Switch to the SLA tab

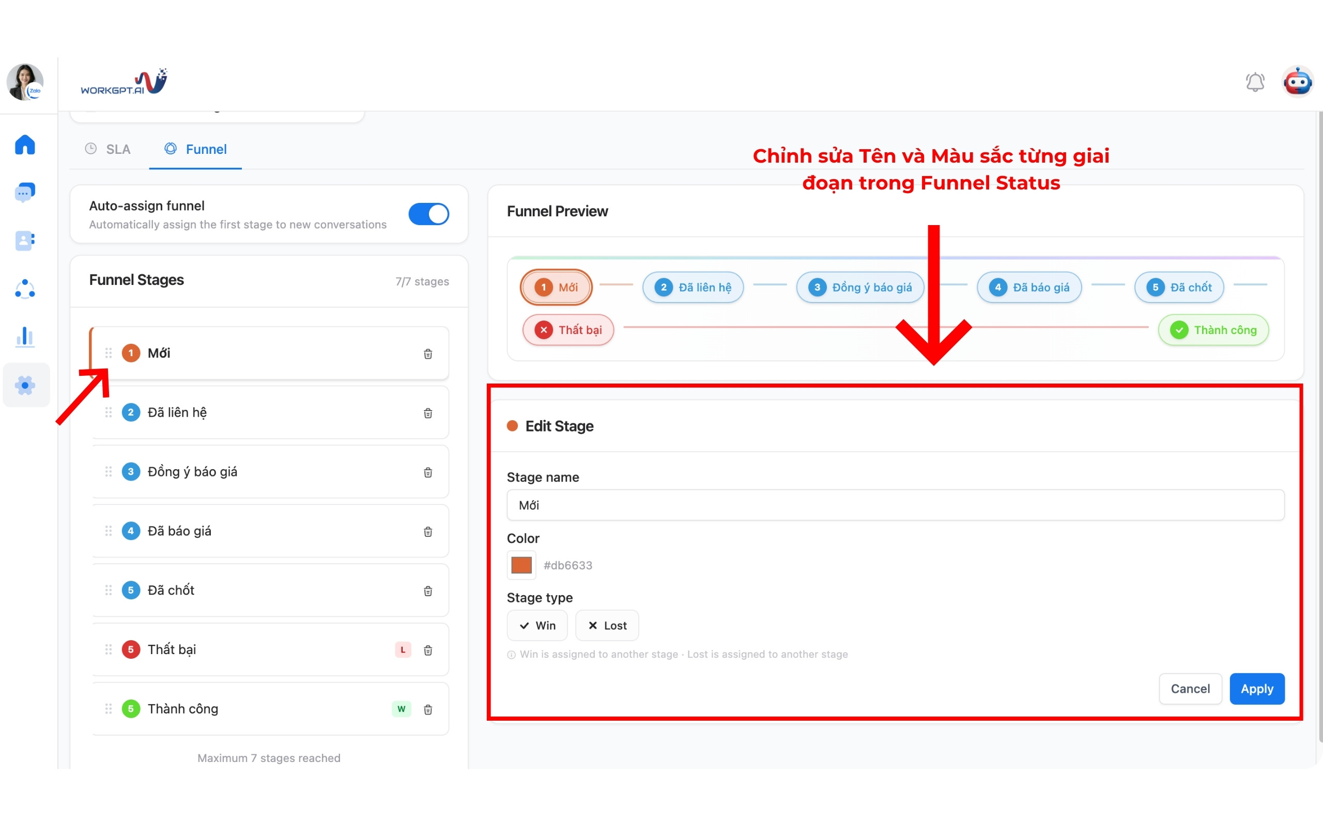click(108, 149)
